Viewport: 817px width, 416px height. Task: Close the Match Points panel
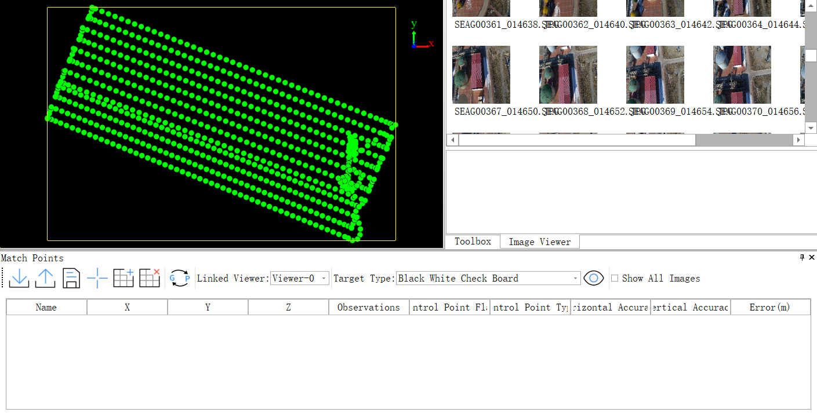pyautogui.click(x=812, y=257)
